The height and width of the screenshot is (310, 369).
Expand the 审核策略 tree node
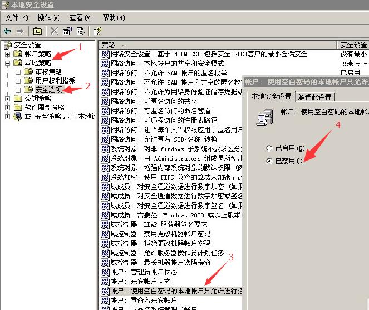18,72
